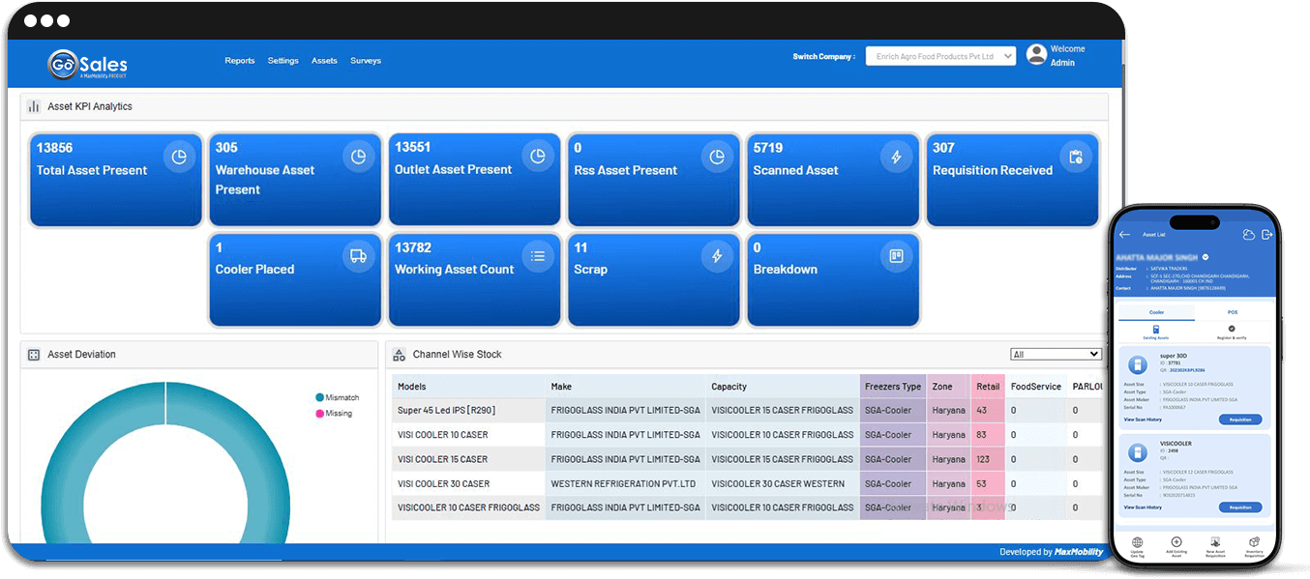Tap Requisition button on super 30D card
Screen dimensions: 1310x579
[1240, 420]
